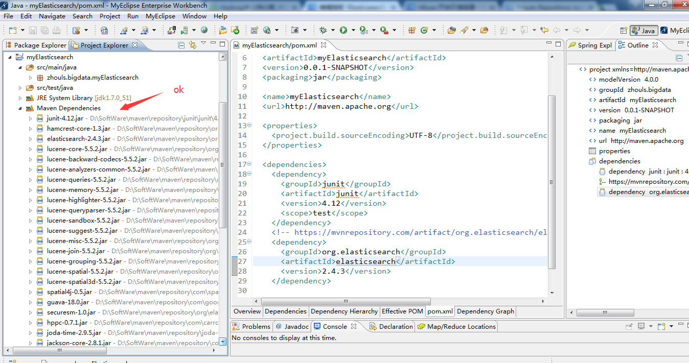Go to Last Edit Location icon
This screenshot has height=363, width=689.
544,30
